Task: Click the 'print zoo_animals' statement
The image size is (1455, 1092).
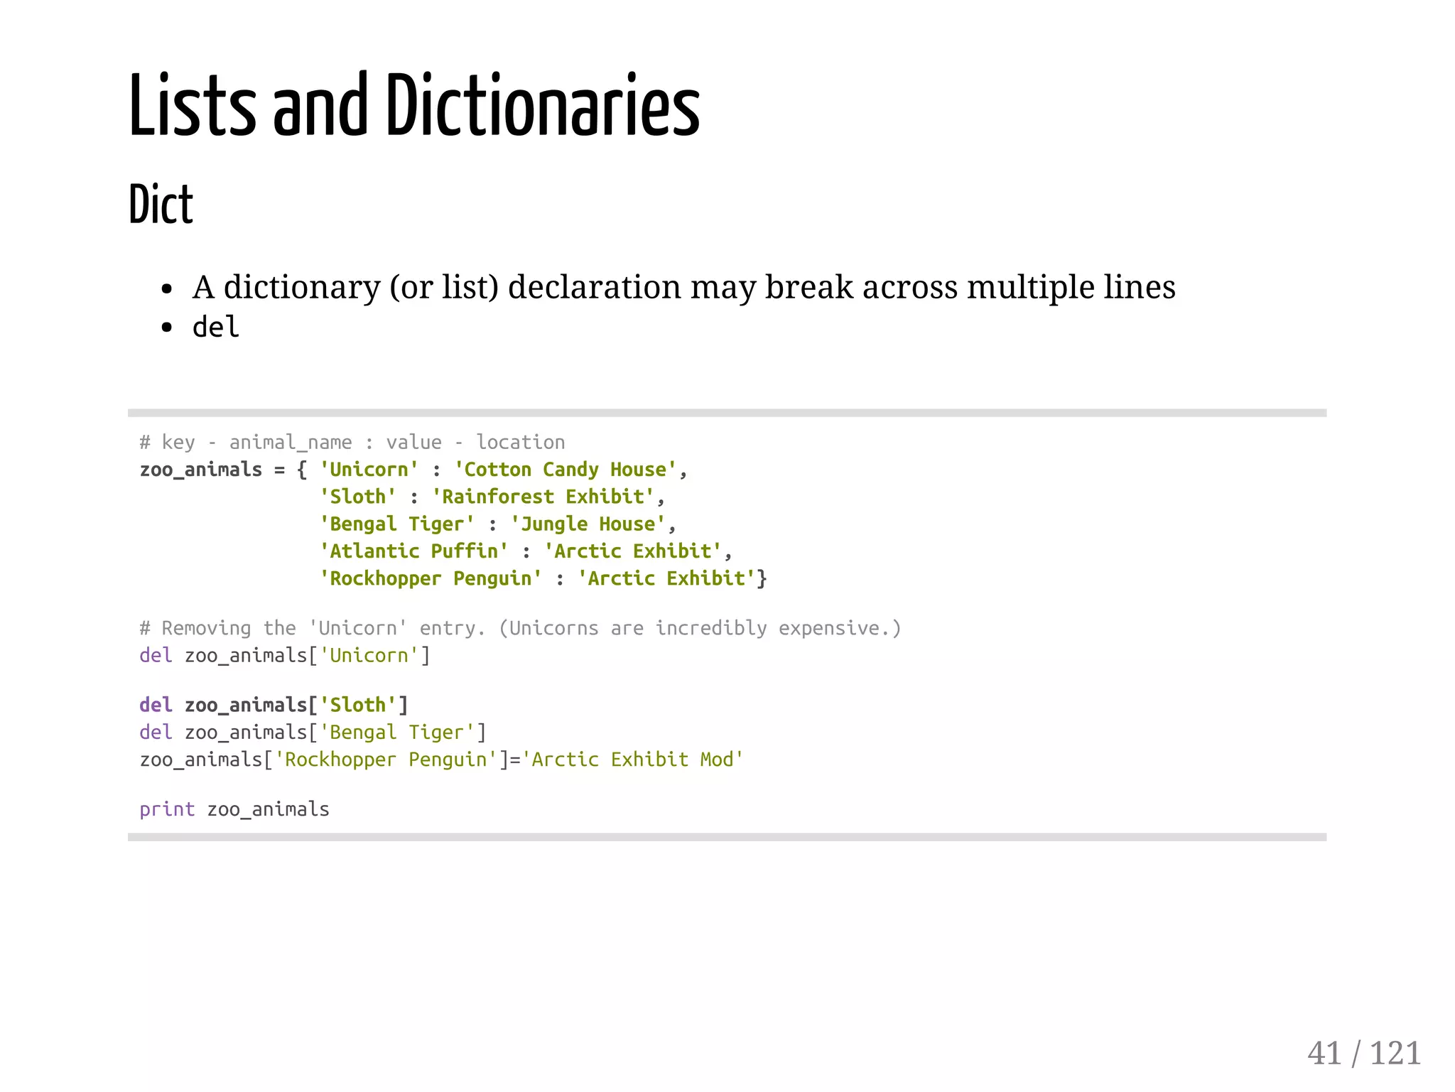Action: click(x=234, y=809)
